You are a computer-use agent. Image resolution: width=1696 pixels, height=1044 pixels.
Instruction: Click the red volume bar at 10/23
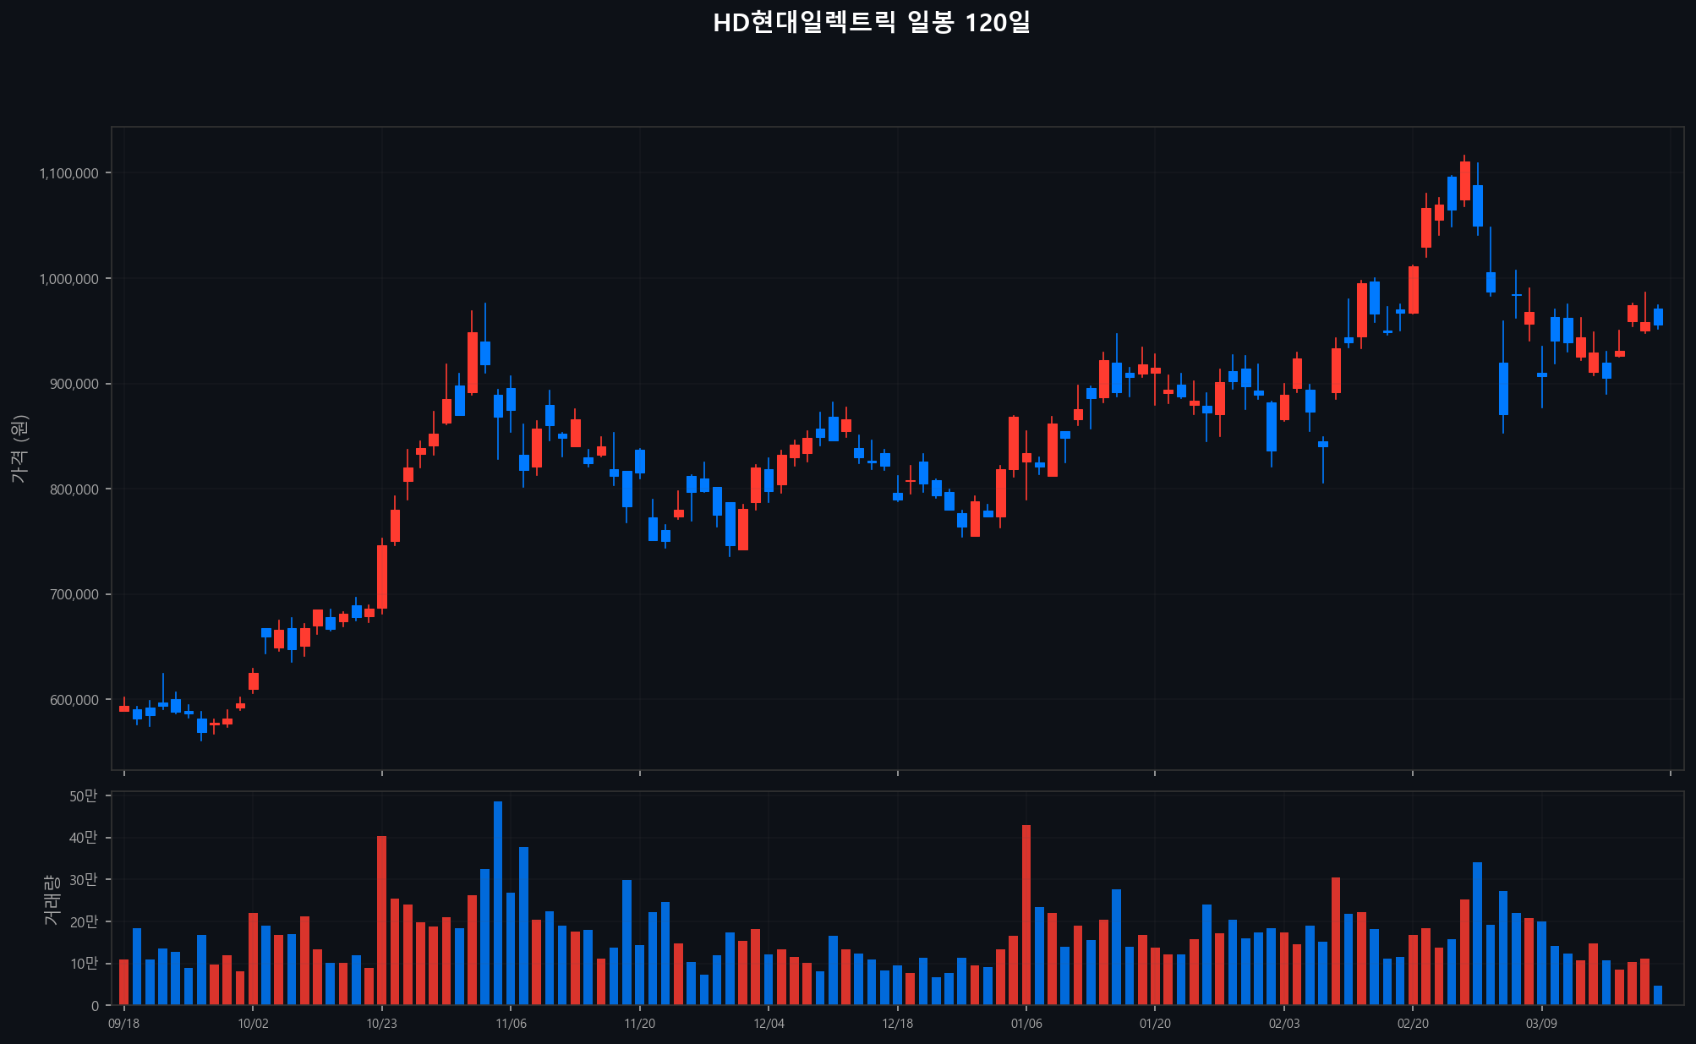point(381,920)
